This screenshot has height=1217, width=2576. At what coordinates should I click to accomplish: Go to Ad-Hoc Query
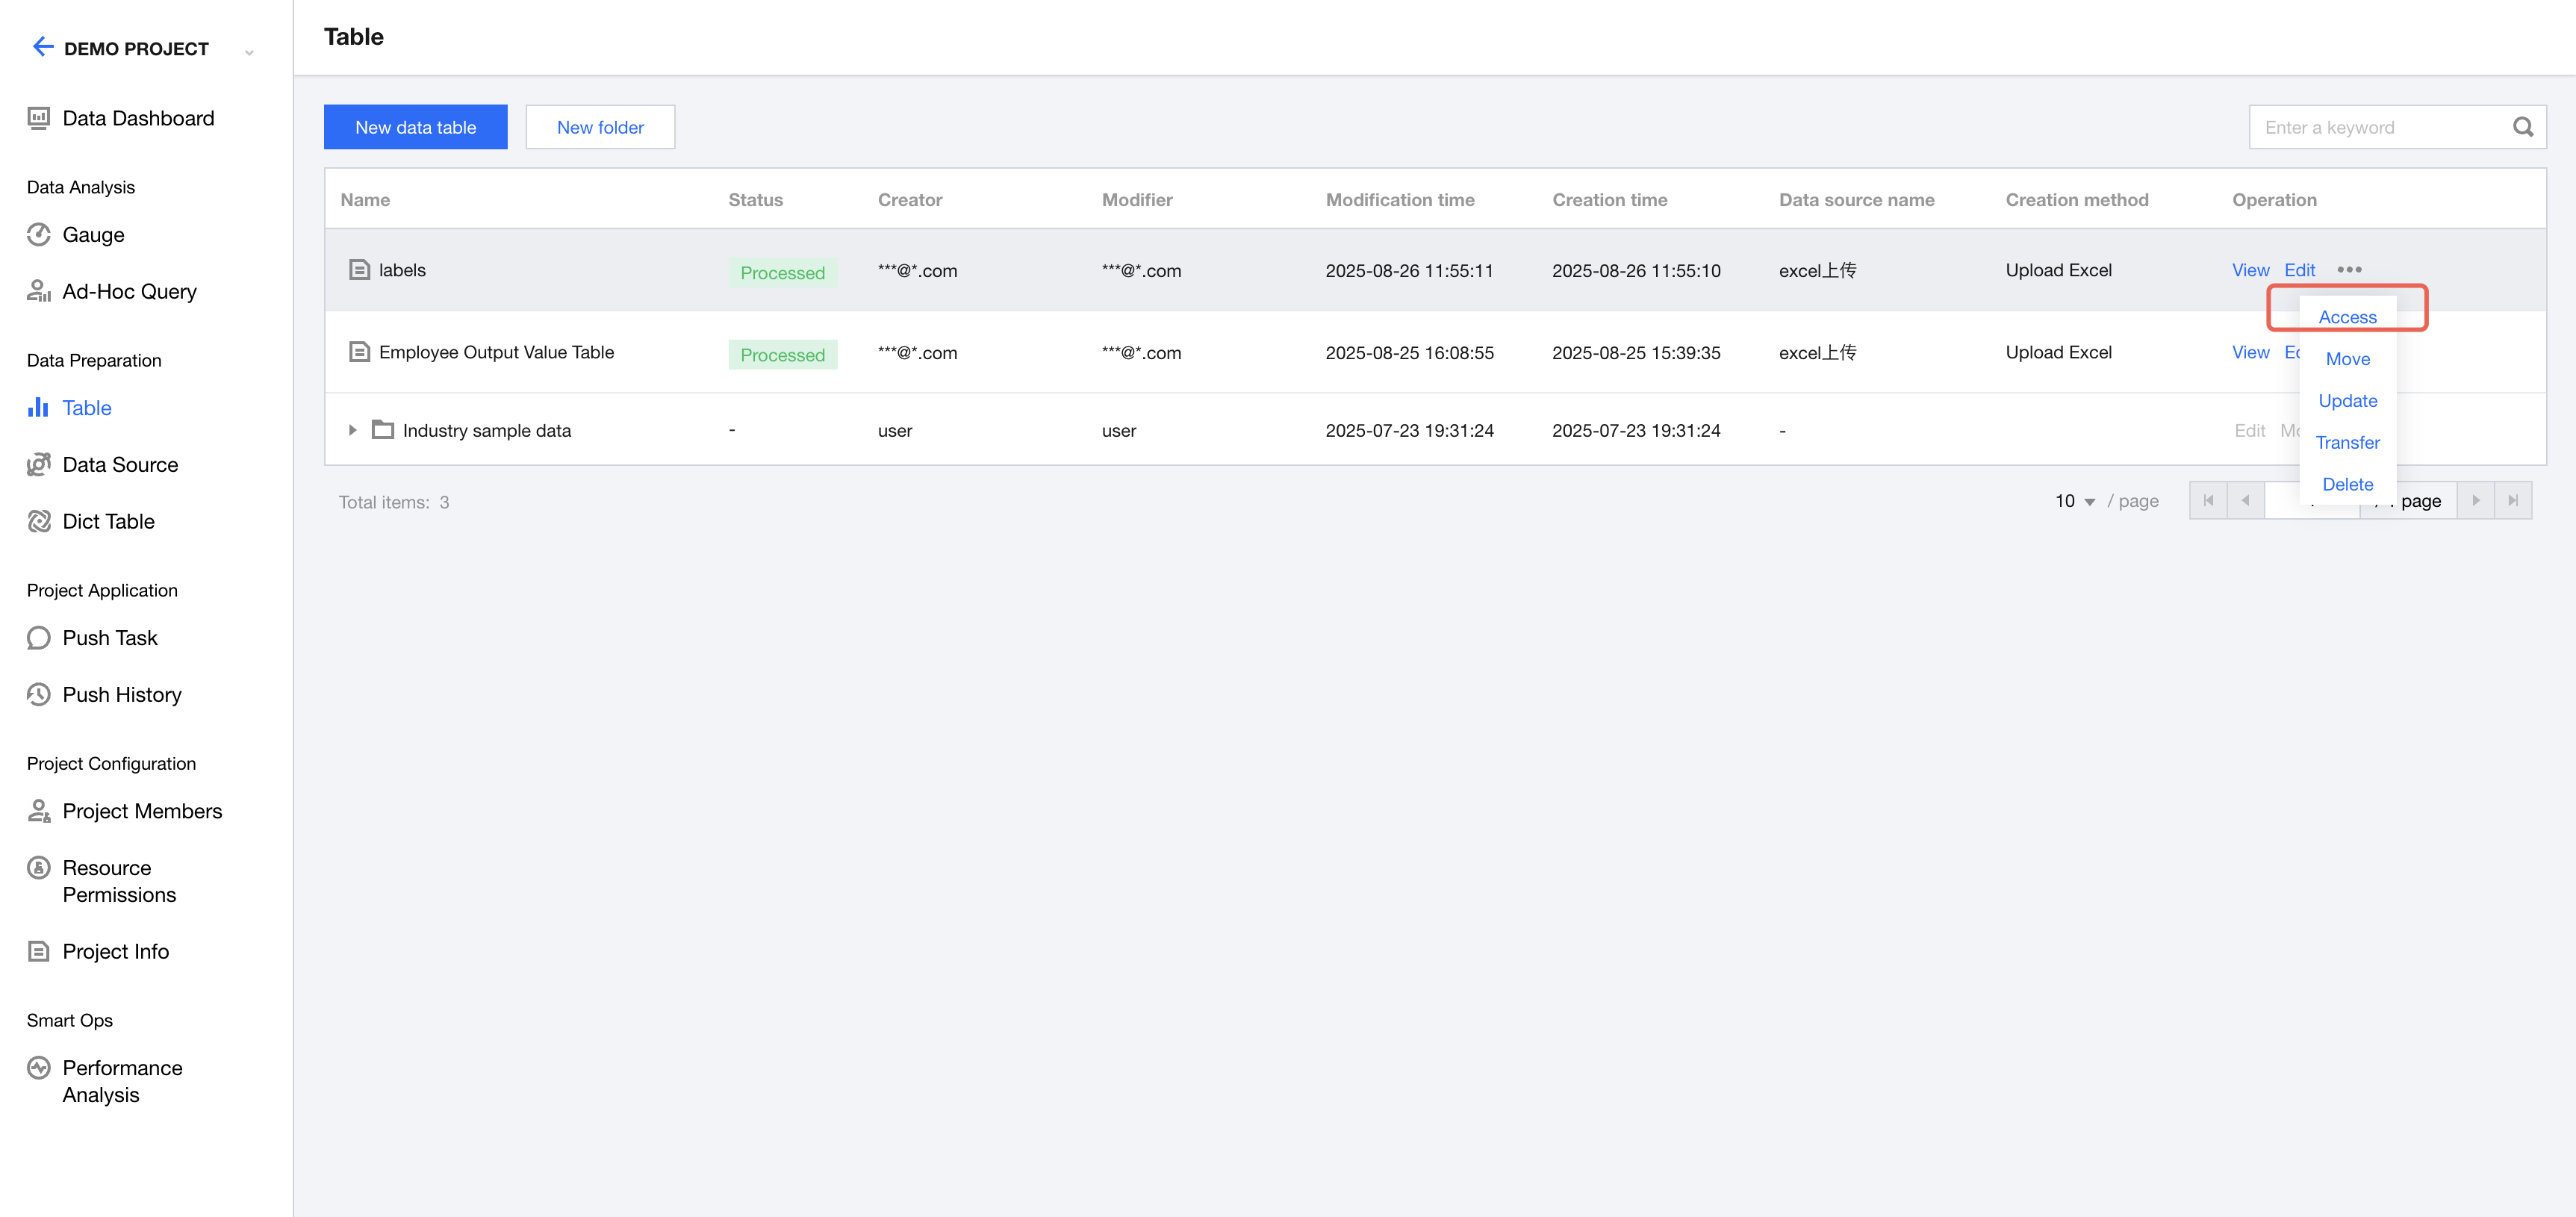129,292
